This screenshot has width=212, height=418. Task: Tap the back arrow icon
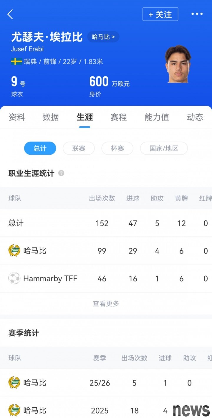pos(10,14)
